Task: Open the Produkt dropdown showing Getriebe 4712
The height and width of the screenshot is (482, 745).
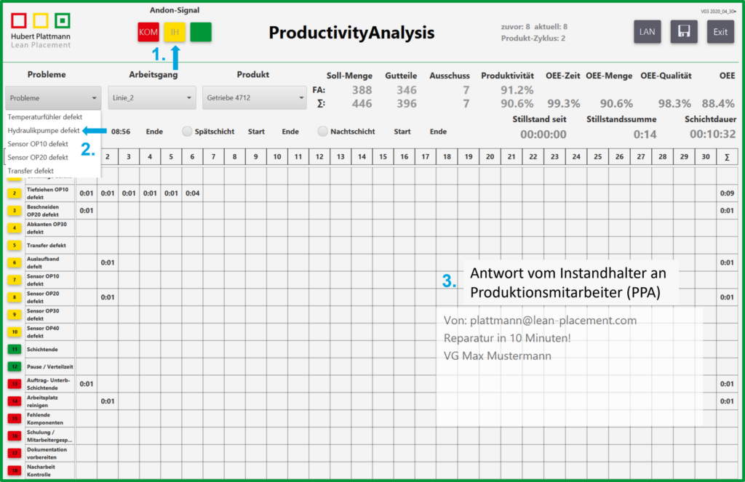Action: (x=254, y=97)
